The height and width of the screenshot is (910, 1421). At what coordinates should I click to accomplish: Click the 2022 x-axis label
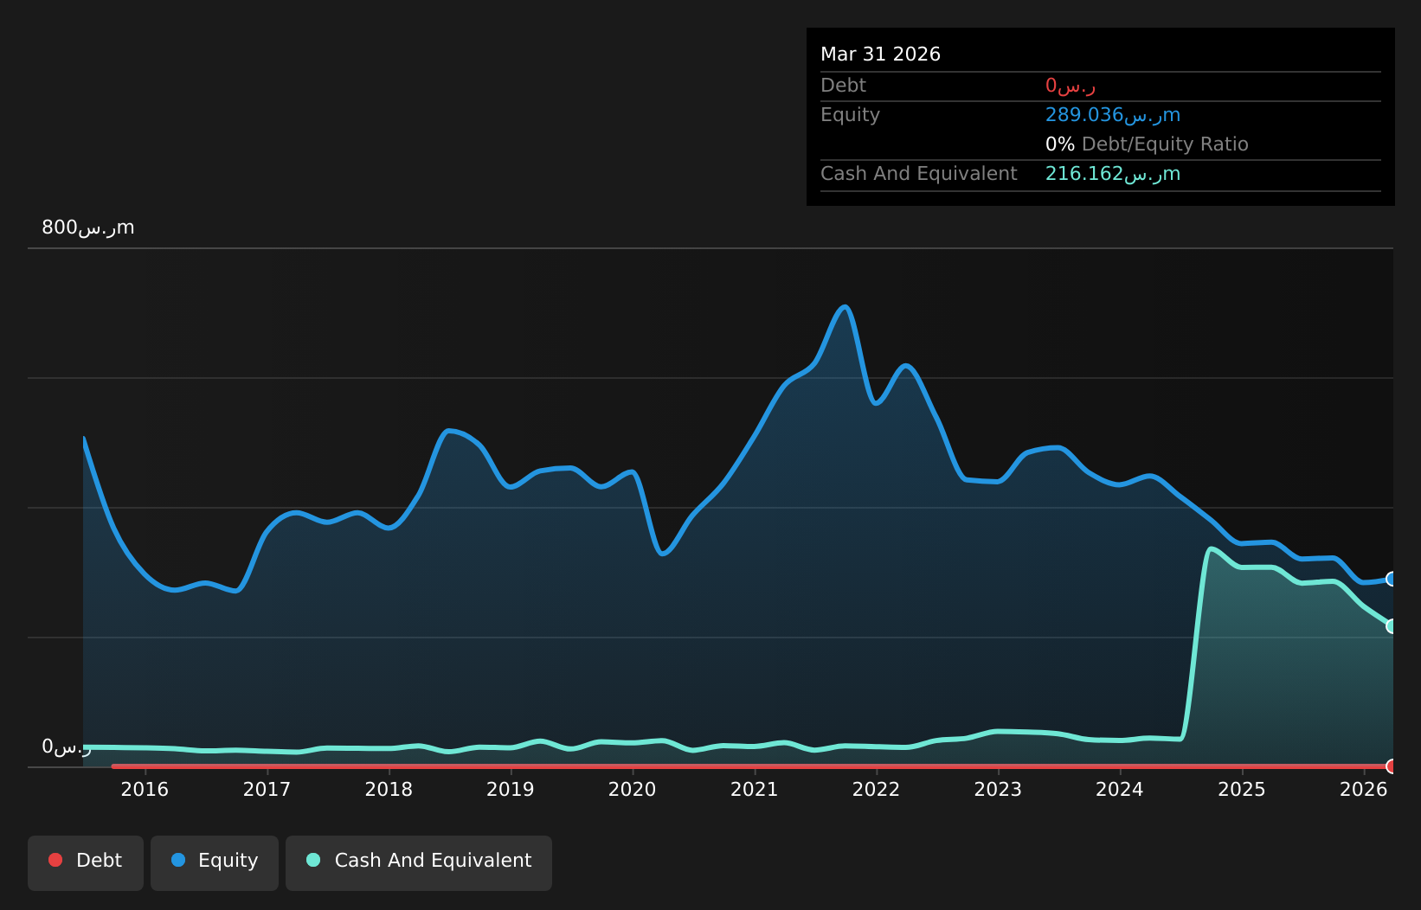(877, 789)
